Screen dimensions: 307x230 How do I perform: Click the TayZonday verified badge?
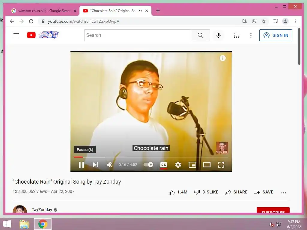55,210
